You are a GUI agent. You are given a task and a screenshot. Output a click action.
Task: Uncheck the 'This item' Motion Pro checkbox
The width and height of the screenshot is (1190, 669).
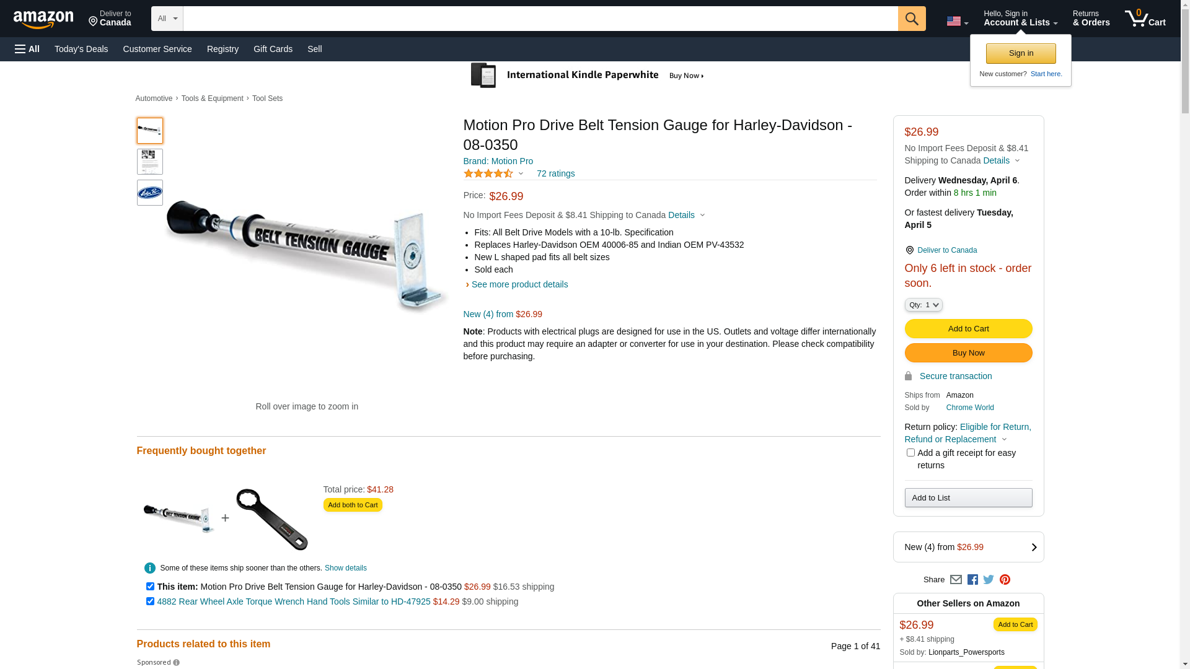pyautogui.click(x=150, y=586)
